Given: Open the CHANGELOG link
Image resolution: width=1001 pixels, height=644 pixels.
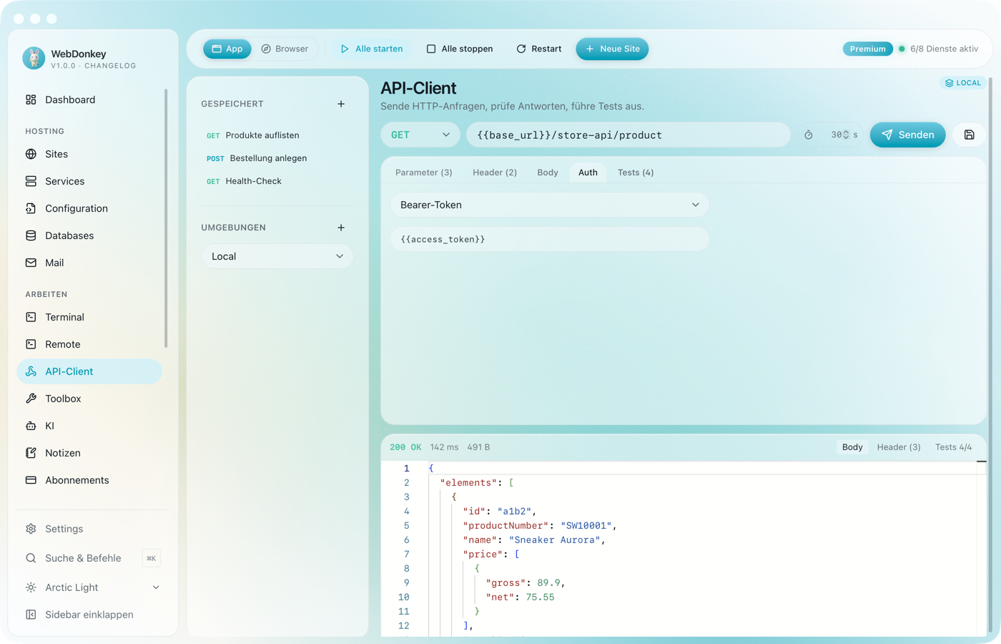Looking at the screenshot, I should pyautogui.click(x=110, y=66).
